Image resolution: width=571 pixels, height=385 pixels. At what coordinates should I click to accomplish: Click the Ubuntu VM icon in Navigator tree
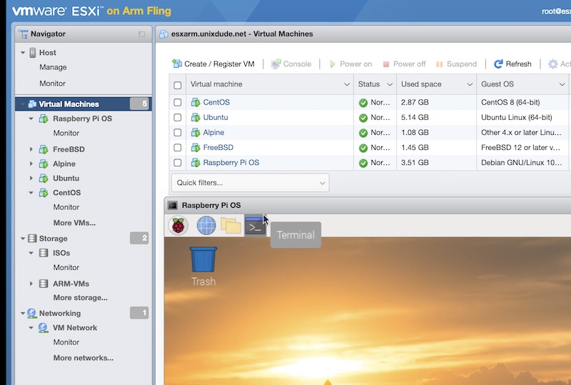click(x=44, y=179)
